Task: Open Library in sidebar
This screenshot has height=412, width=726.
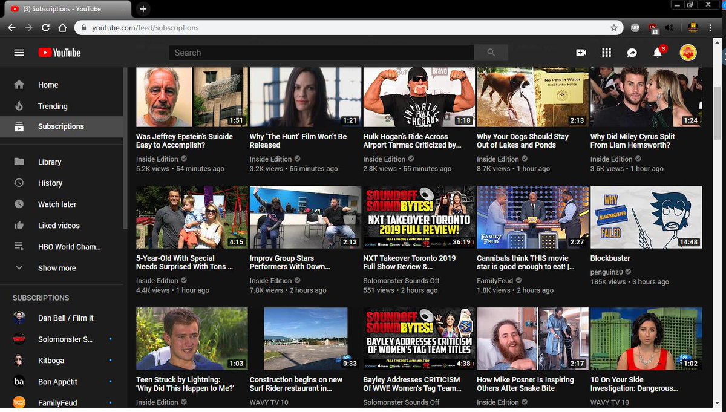Action: point(61,162)
